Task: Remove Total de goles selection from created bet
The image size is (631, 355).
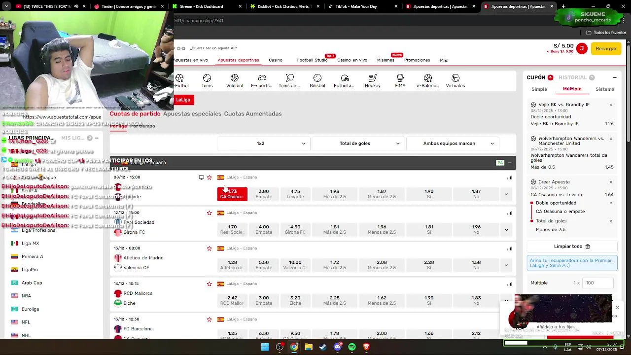Action: pyautogui.click(x=611, y=221)
